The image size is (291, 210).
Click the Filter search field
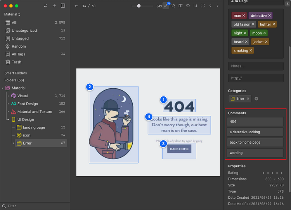pos(35,206)
